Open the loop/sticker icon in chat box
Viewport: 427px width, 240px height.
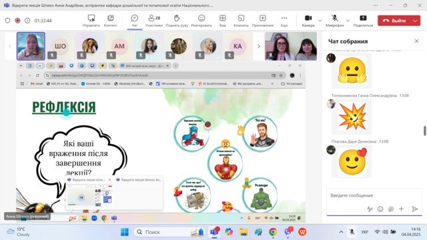[391, 209]
